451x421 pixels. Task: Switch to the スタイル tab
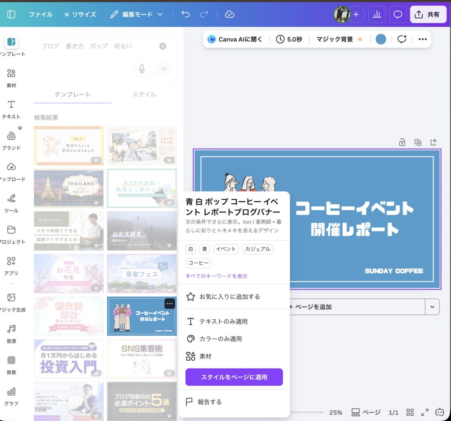(x=144, y=95)
